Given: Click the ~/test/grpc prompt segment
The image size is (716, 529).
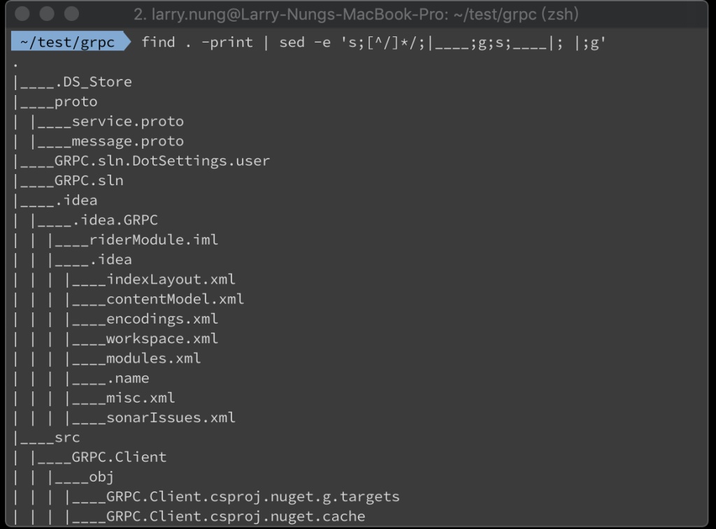Looking at the screenshot, I should pyautogui.click(x=68, y=42).
